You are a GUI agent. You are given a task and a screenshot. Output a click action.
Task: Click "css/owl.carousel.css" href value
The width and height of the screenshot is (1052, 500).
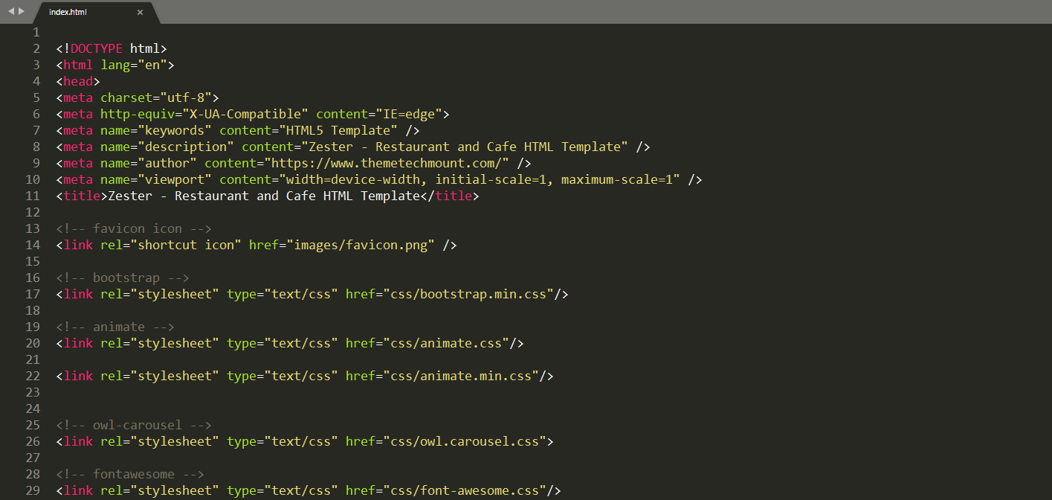pos(465,441)
